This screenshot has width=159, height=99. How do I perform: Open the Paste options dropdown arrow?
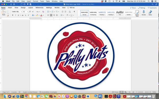point(6,12)
